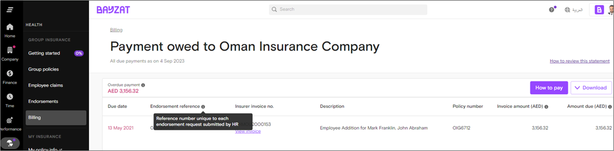
Task: Click the Description column header
Action: click(332, 106)
